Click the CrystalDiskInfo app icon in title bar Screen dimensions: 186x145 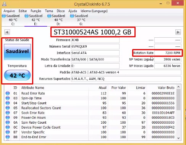(5, 4)
